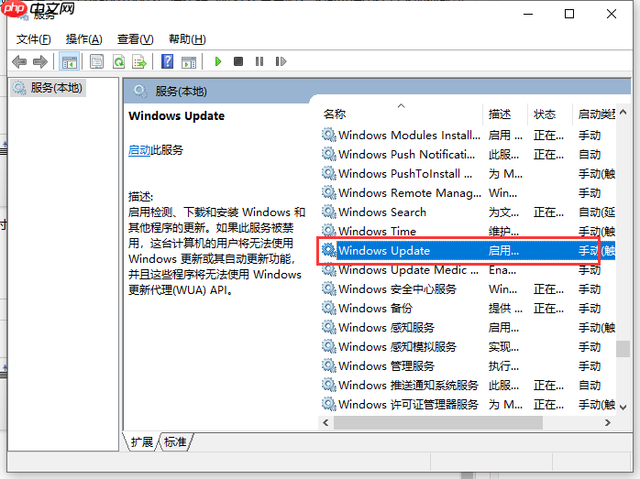Click gear icon of Windows Search row

(x=328, y=212)
